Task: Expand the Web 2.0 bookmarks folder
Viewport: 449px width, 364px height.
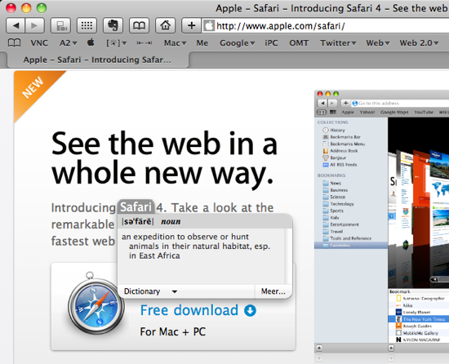Action: pos(419,43)
